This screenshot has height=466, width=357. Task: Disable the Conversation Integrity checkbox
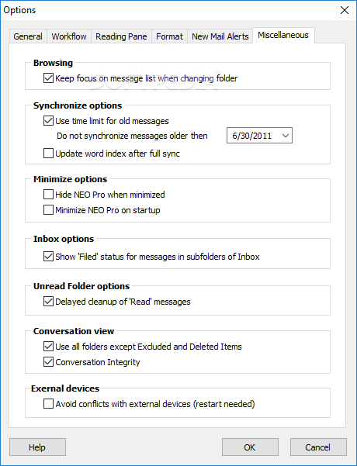click(x=48, y=361)
